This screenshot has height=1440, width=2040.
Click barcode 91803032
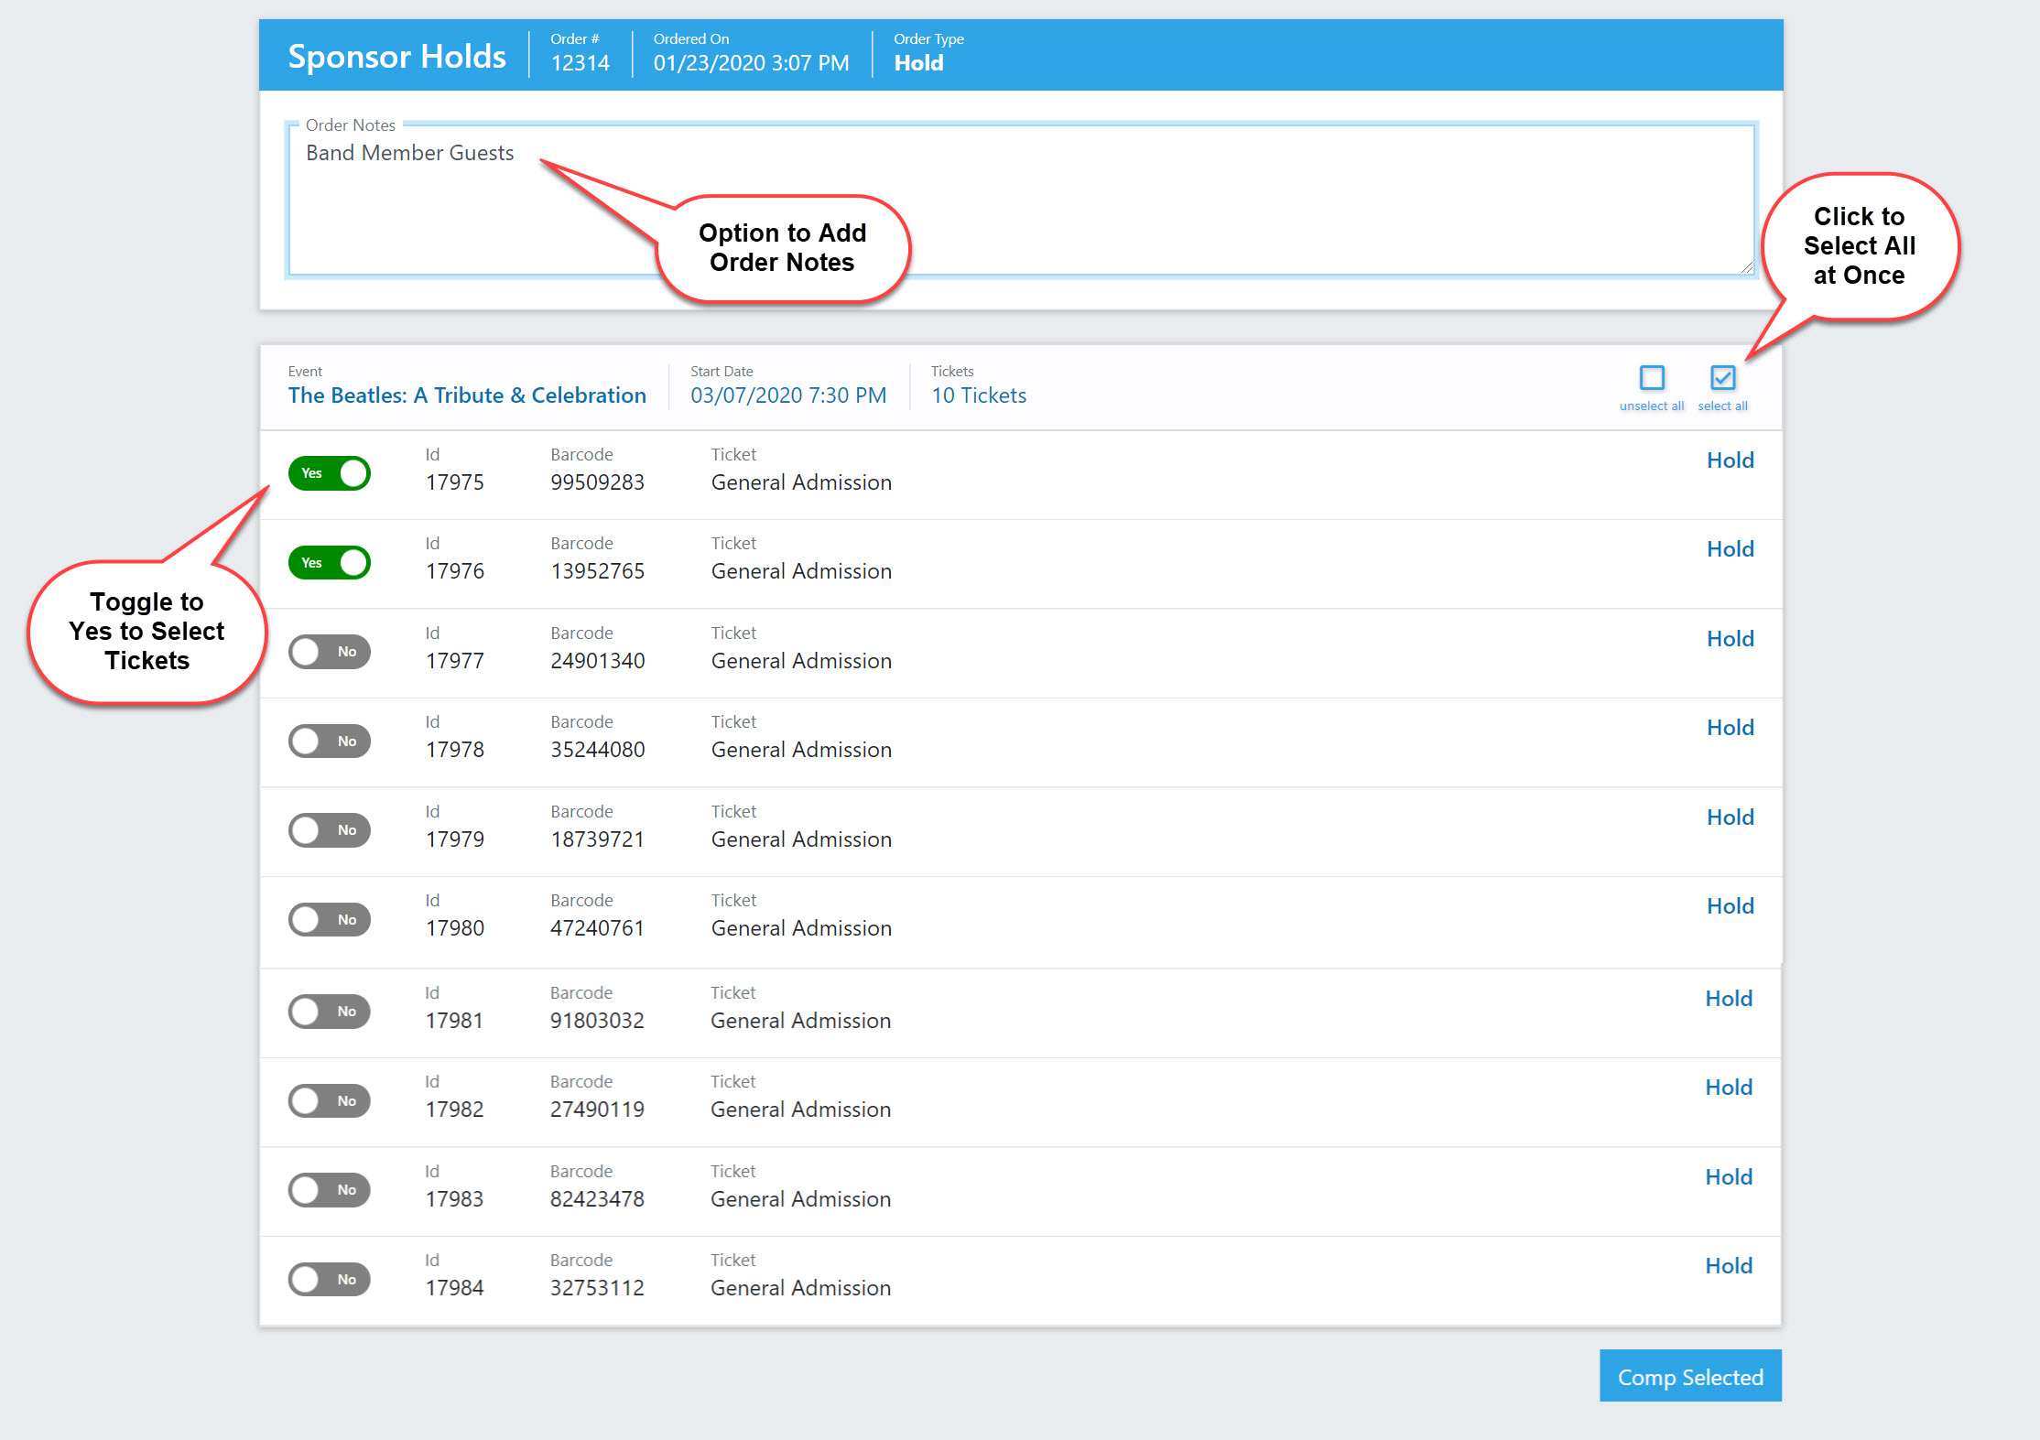[x=597, y=1021]
